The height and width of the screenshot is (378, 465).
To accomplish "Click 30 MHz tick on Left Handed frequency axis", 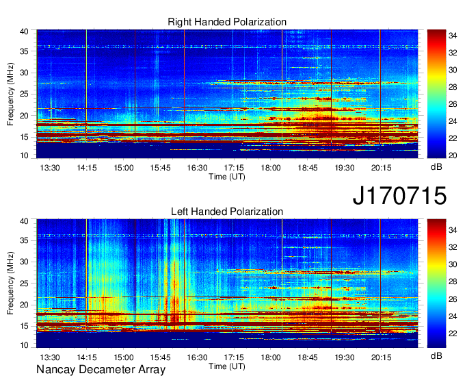I will (x=24, y=262).
